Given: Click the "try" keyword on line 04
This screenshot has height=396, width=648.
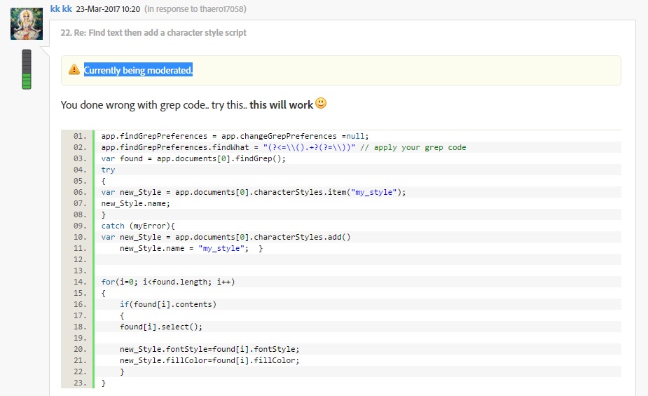Looking at the screenshot, I should click(108, 170).
